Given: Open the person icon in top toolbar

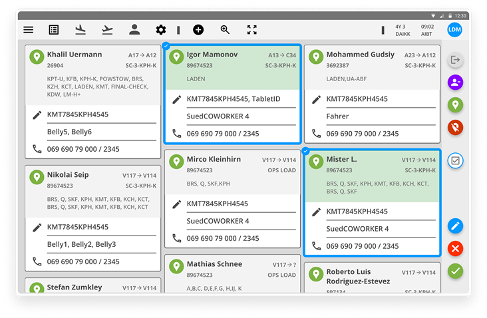Looking at the screenshot, I should click(134, 29).
